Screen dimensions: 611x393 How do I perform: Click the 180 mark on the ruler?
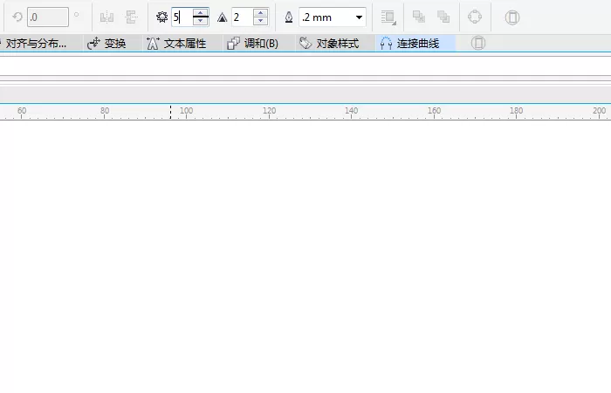[517, 111]
